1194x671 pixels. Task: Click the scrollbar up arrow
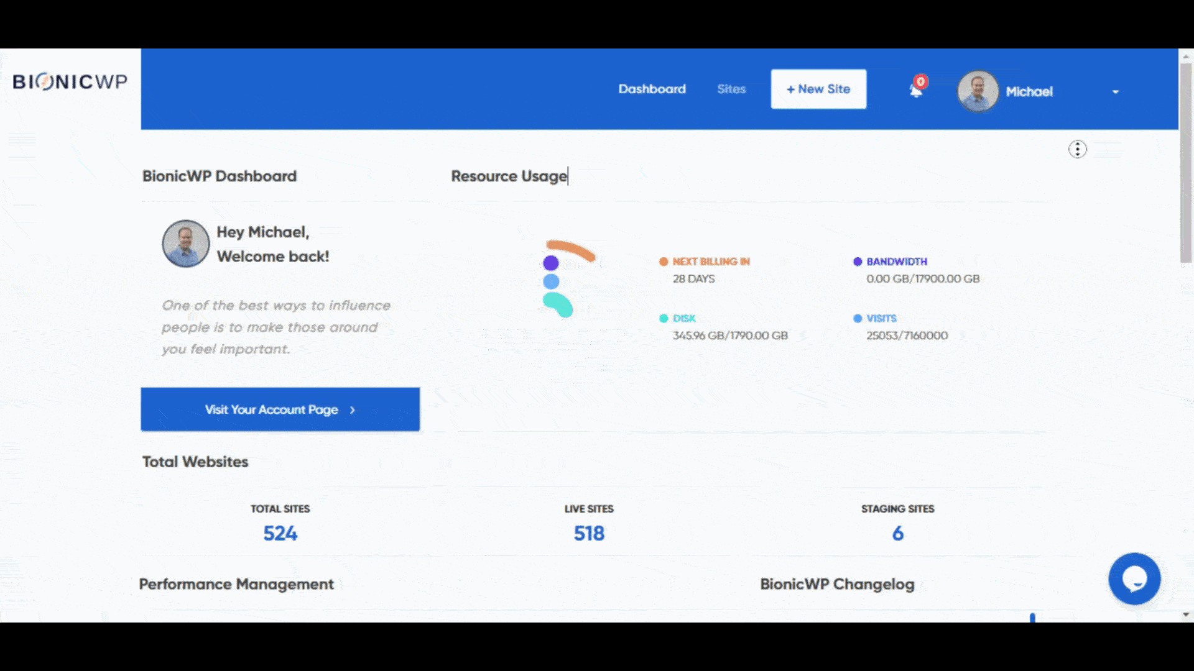1187,56
